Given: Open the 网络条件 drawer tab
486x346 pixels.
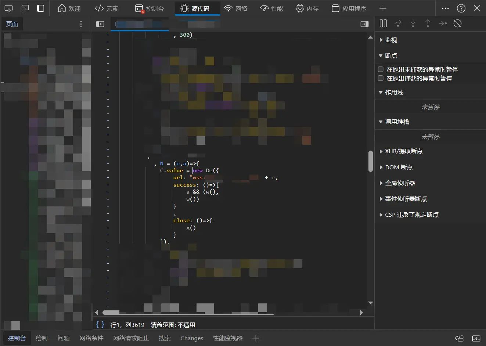Looking at the screenshot, I should point(91,338).
